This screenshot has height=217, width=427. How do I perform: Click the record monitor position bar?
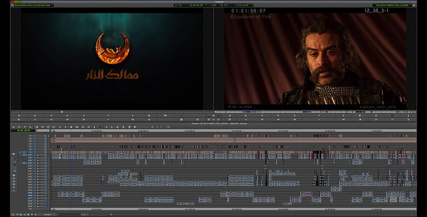[x=316, y=112]
